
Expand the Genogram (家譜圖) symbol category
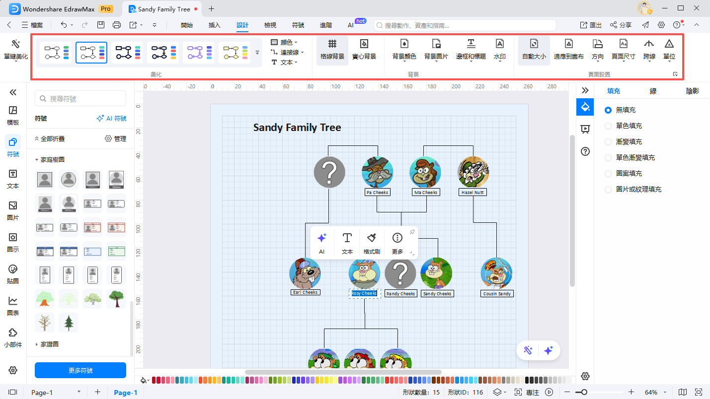click(x=50, y=344)
